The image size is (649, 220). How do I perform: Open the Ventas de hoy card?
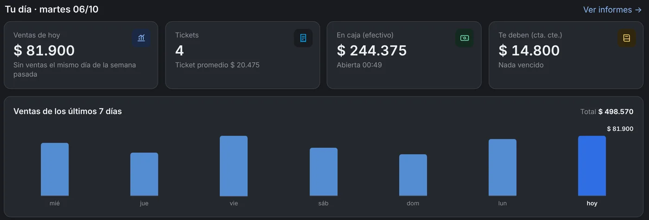81,55
